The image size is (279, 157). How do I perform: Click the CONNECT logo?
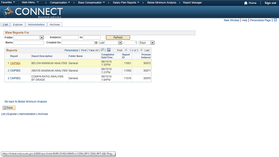[x=32, y=12]
